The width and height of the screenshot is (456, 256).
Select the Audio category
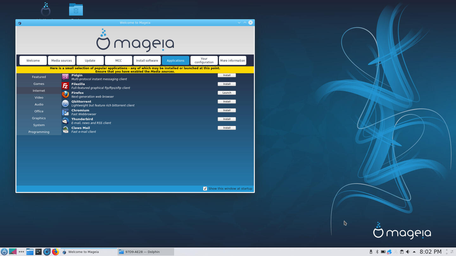[39, 104]
